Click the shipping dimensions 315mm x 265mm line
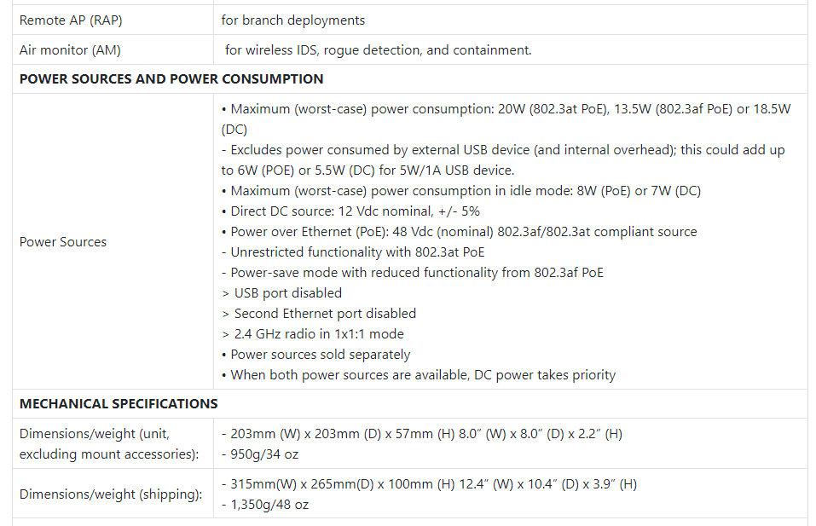The width and height of the screenshot is (816, 526). (429, 484)
